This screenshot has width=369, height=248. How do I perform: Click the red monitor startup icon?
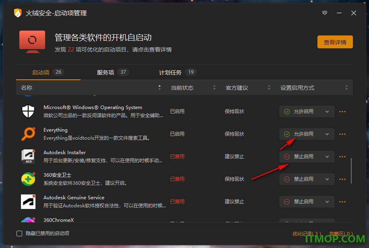pyautogui.click(x=32, y=41)
